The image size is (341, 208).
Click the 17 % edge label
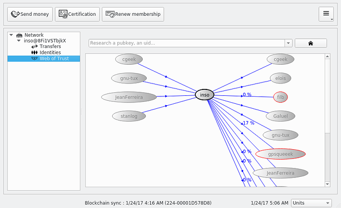tap(249, 123)
